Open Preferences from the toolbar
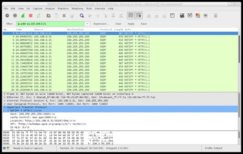 tap(205, 15)
